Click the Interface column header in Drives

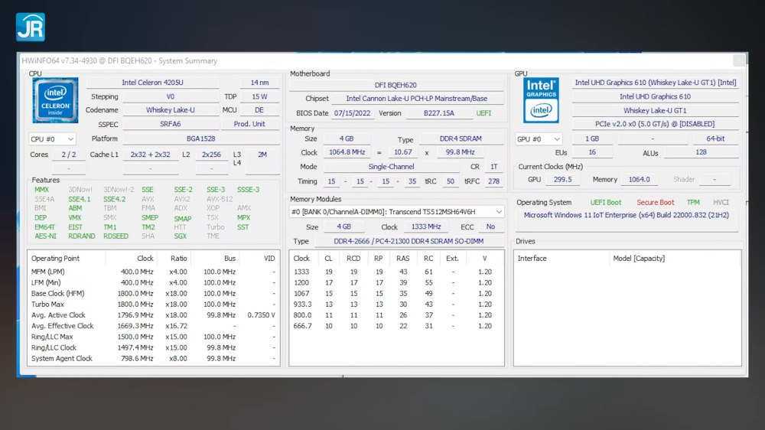tap(561, 259)
